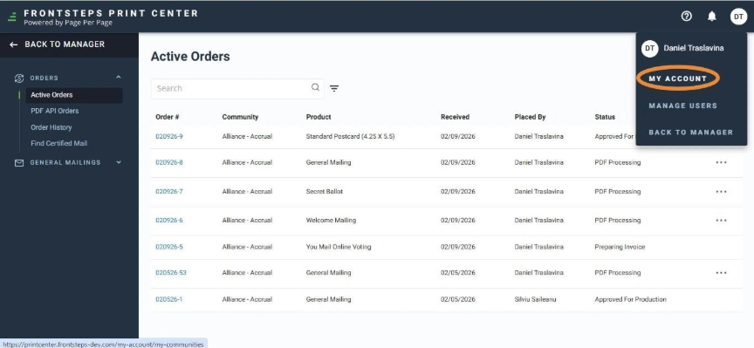Image resolution: width=754 pixels, height=348 pixels.
Task: Open order link 020926-8
Action: (x=168, y=162)
